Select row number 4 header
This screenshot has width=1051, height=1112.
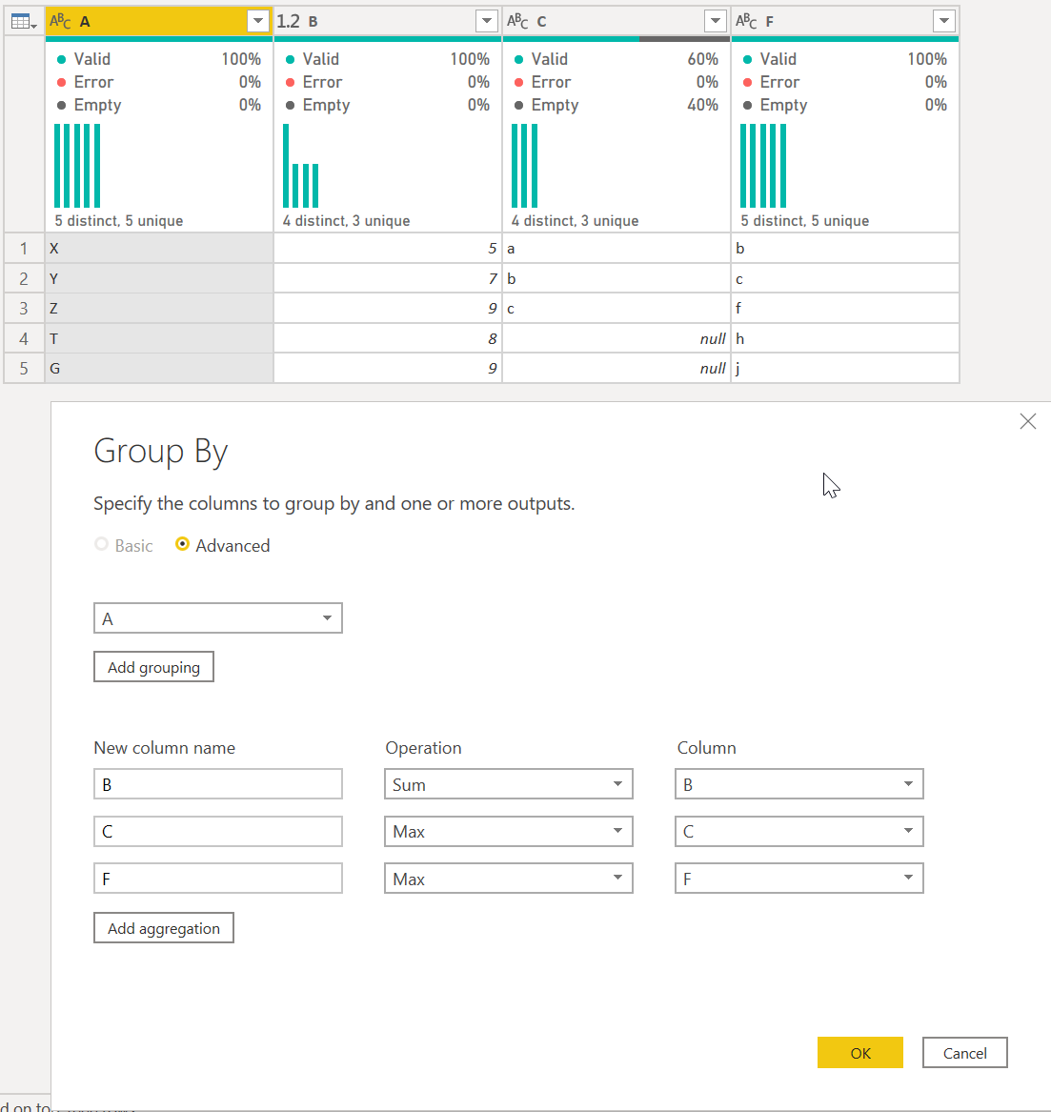(x=24, y=338)
